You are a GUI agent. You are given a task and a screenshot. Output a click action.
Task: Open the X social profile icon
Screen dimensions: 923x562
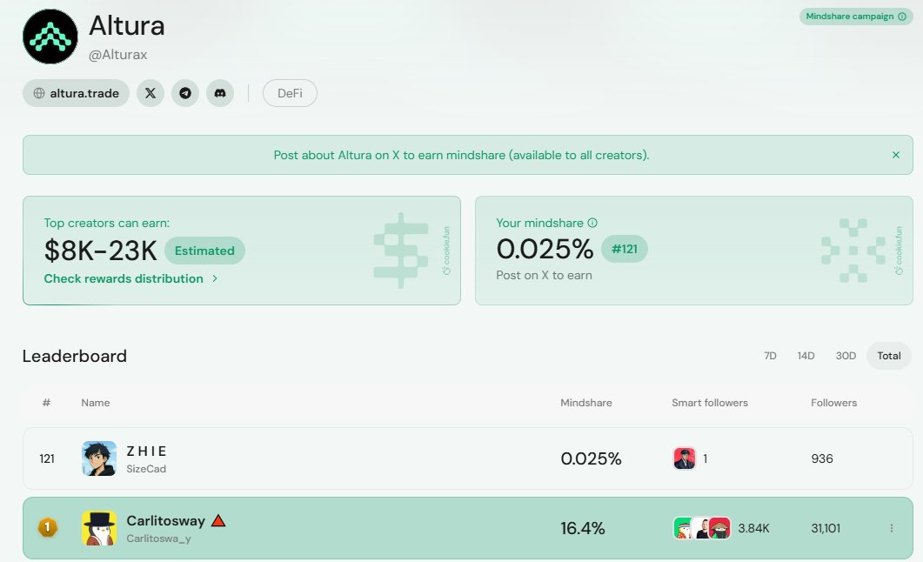coord(150,93)
